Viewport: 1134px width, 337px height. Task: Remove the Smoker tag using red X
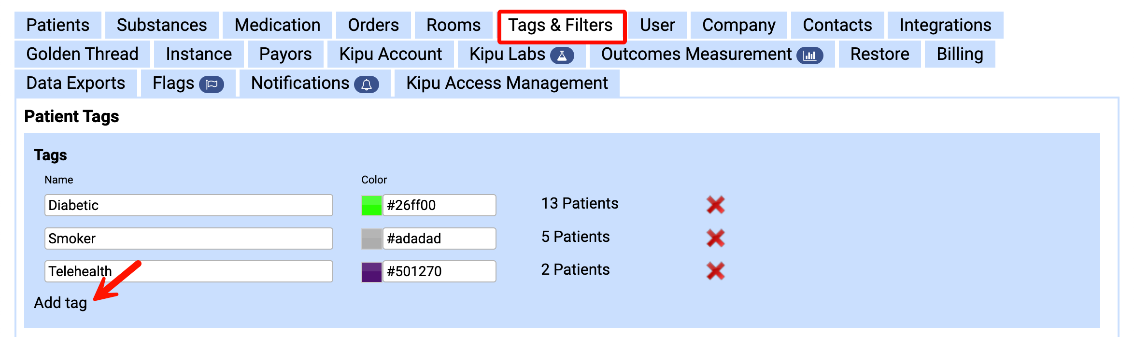point(715,238)
